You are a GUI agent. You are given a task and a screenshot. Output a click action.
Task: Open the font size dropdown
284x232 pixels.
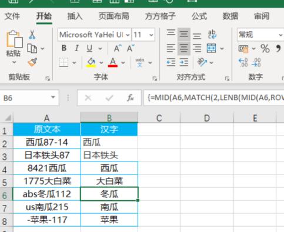[151, 35]
